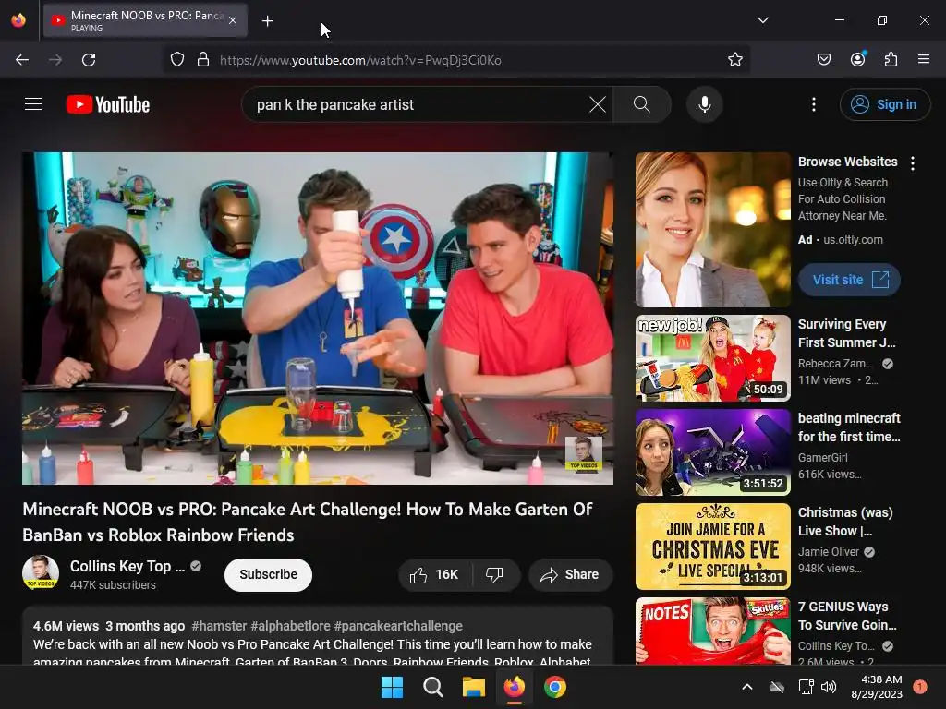Select the Minecraft NOOB vs PRO tab
This screenshot has width=946, height=709.
(145, 21)
